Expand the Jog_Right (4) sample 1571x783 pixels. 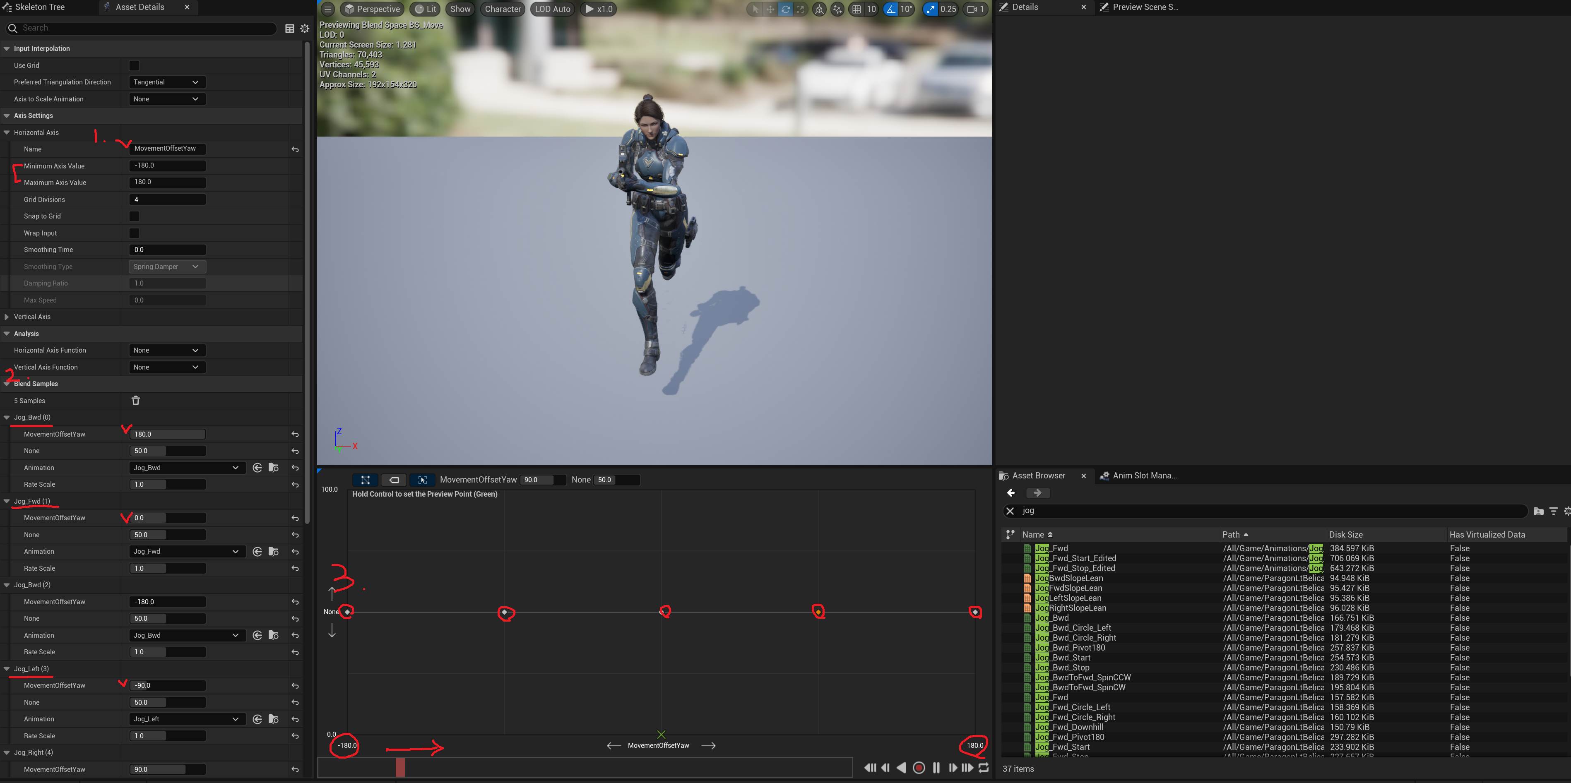(x=7, y=752)
